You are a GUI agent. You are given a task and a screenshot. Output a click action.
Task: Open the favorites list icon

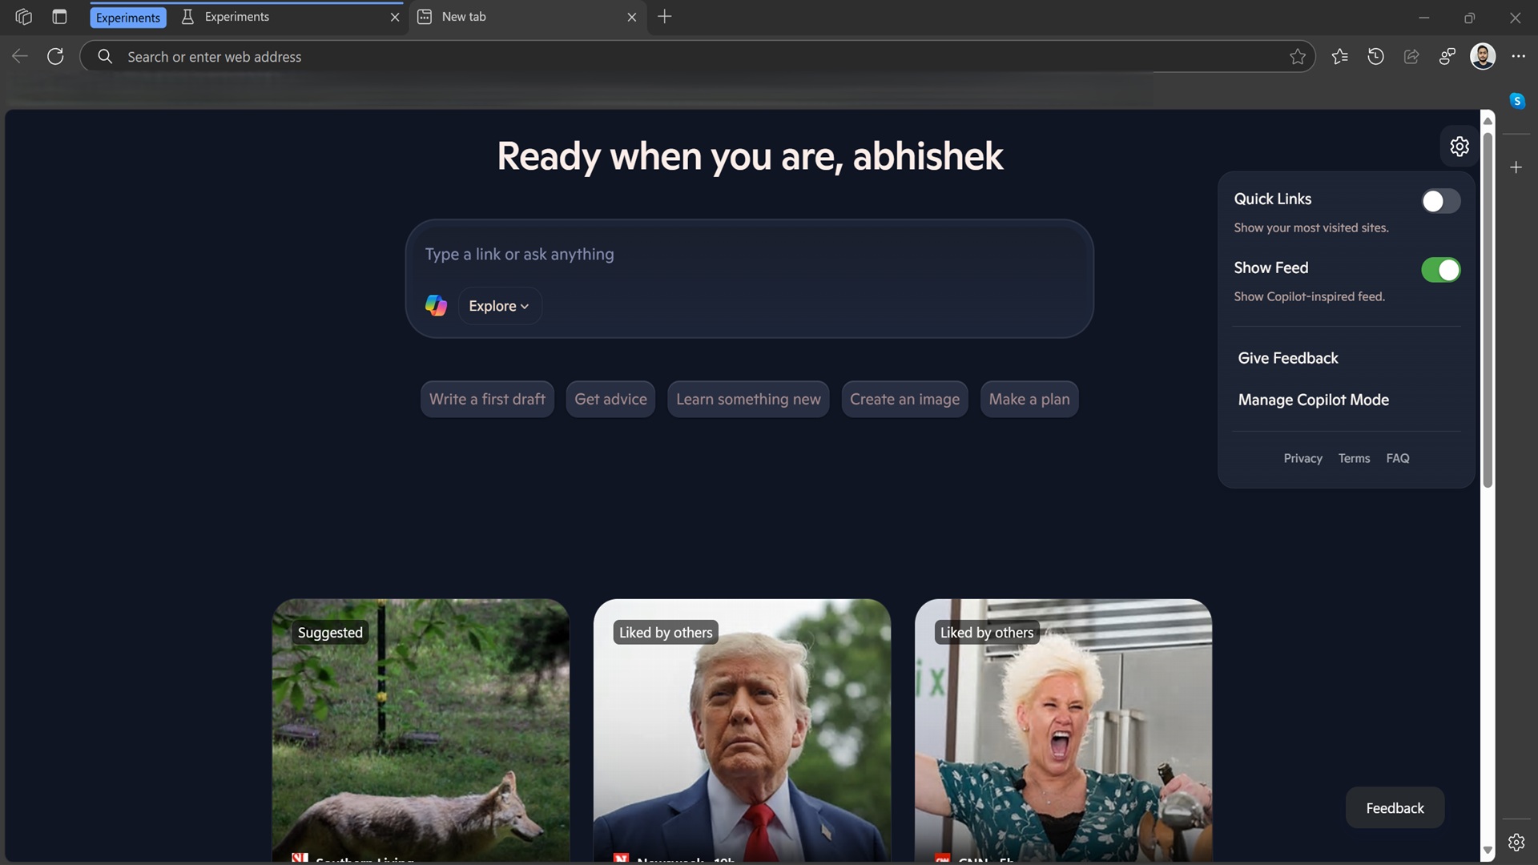click(x=1339, y=57)
